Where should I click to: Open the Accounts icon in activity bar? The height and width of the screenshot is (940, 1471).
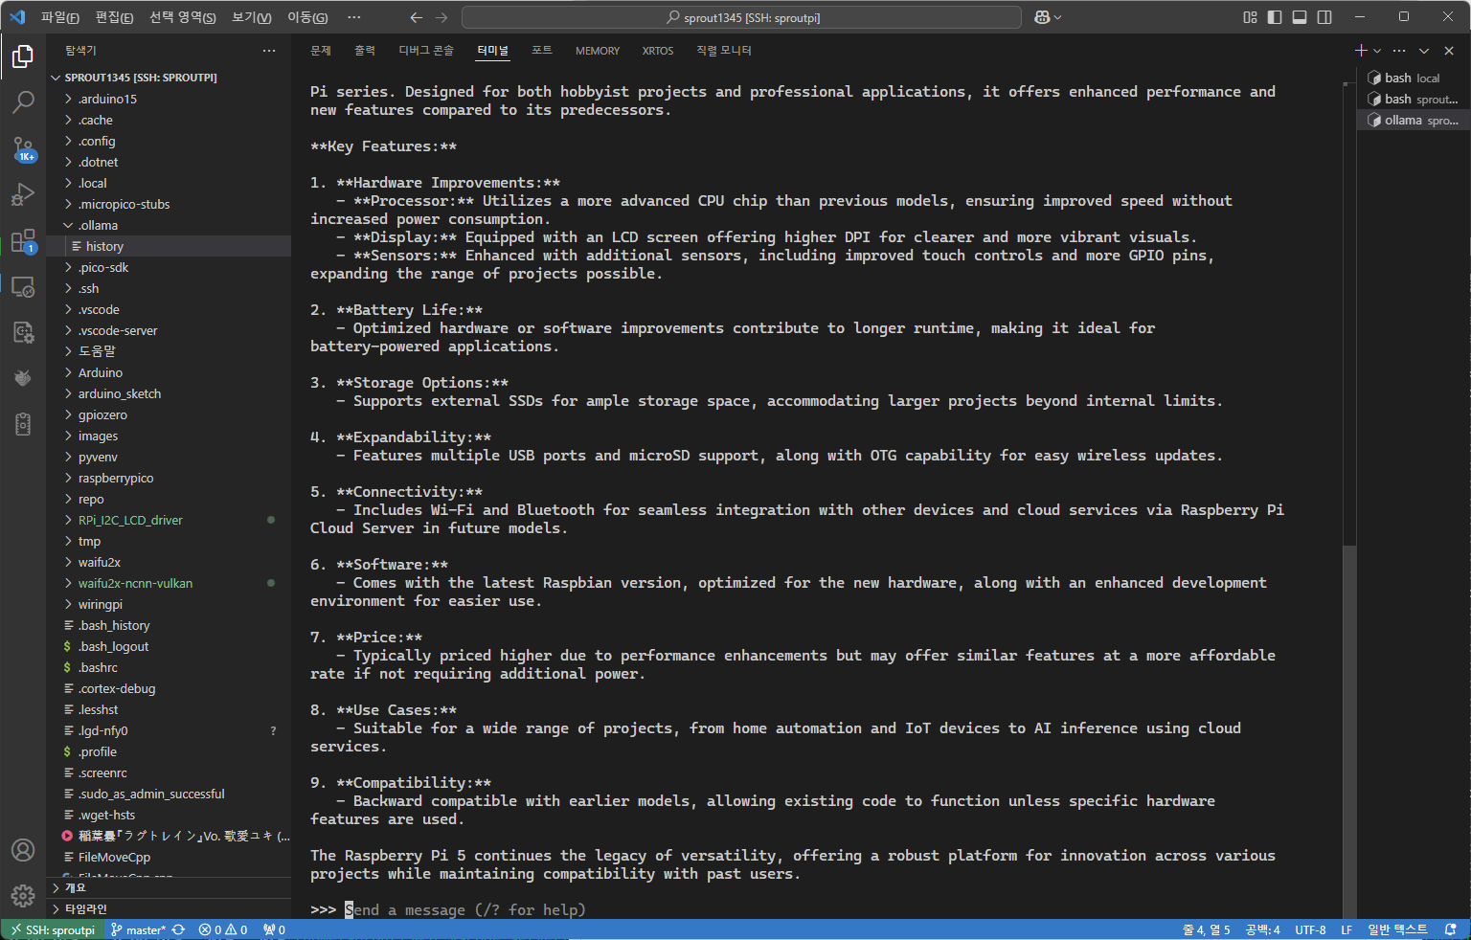(x=23, y=850)
